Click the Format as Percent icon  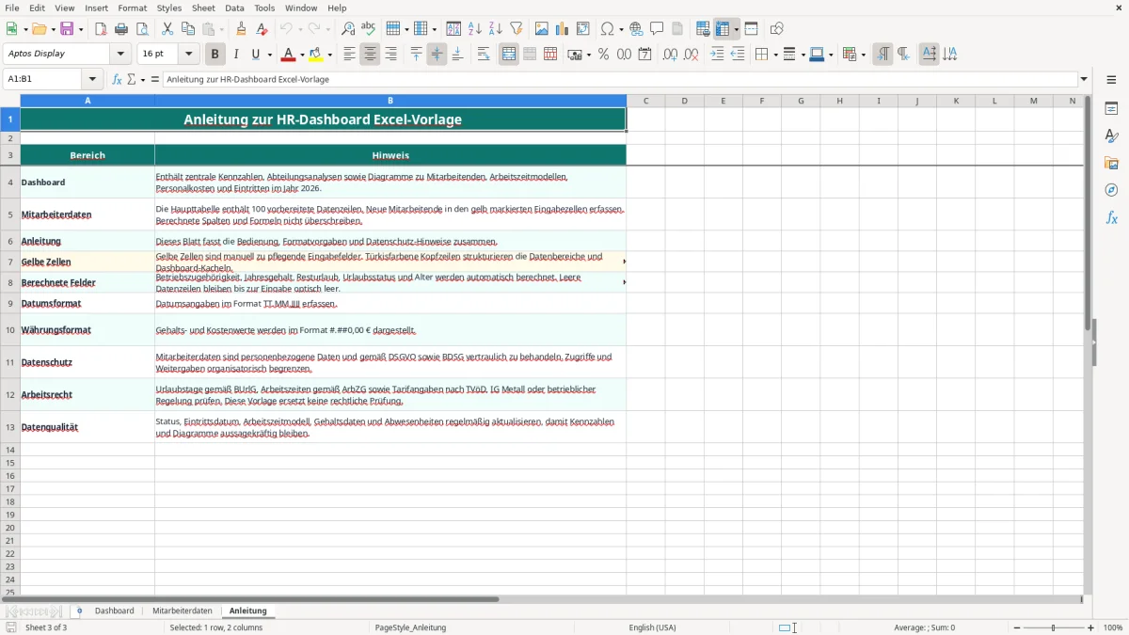click(603, 55)
